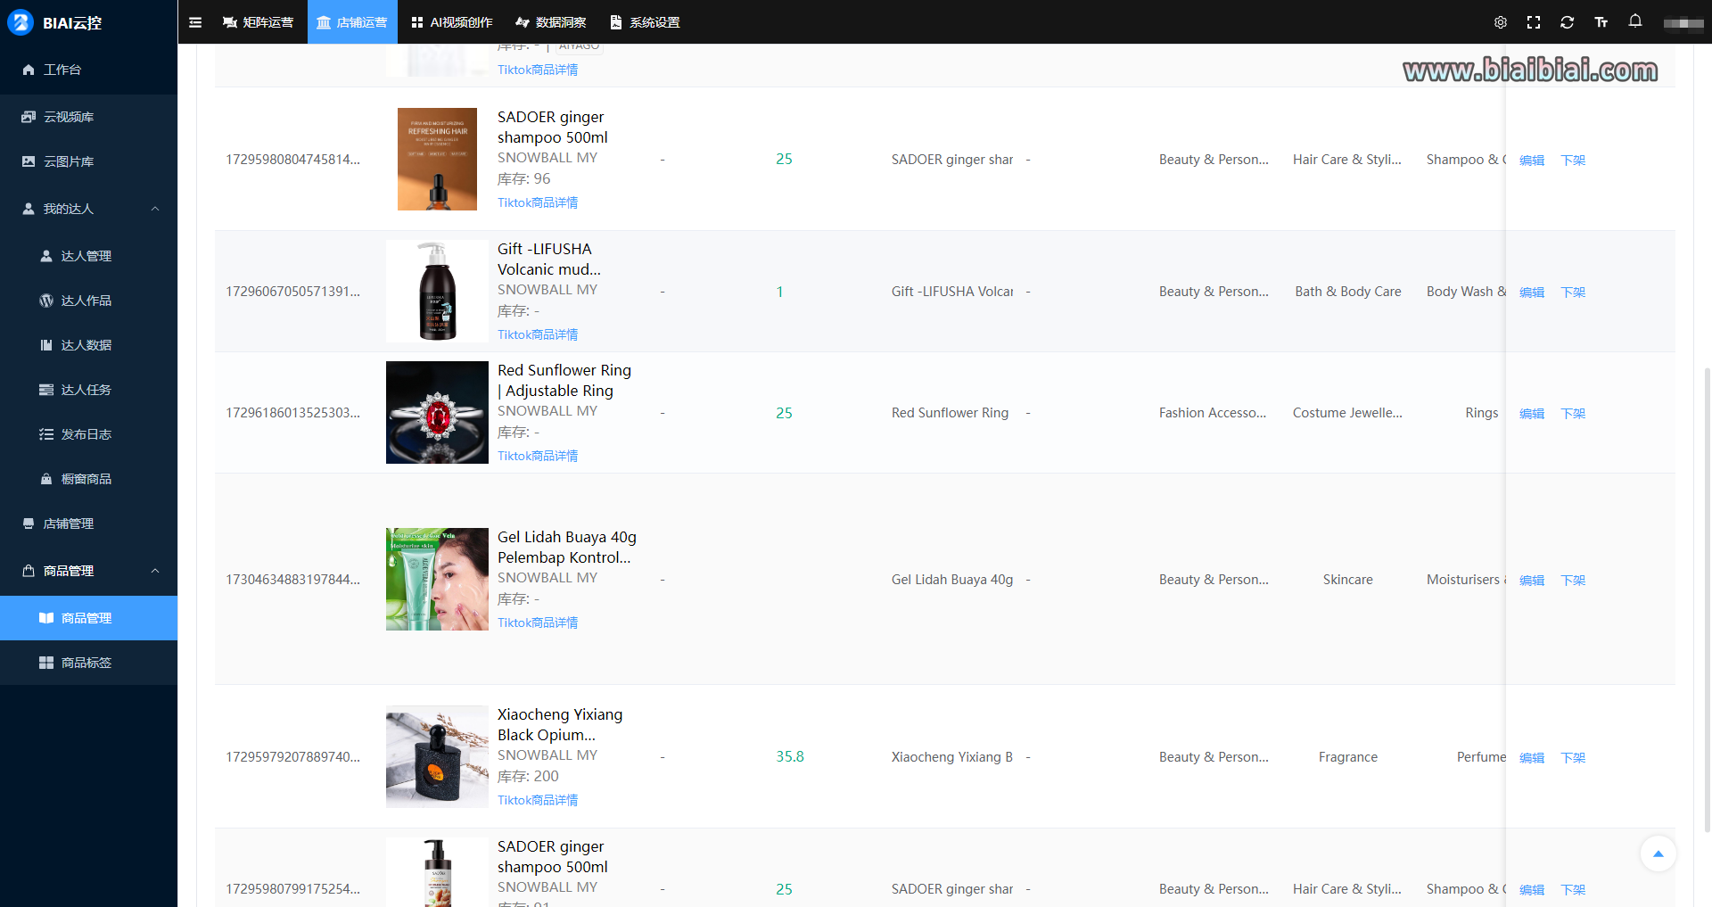Edit the first SADOER ginger shampoo row
The width and height of the screenshot is (1712, 907).
pyautogui.click(x=1532, y=161)
